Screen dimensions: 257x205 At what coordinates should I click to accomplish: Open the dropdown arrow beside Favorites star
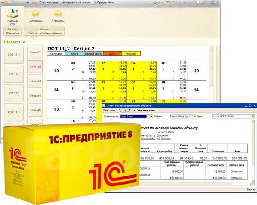tap(28, 3)
